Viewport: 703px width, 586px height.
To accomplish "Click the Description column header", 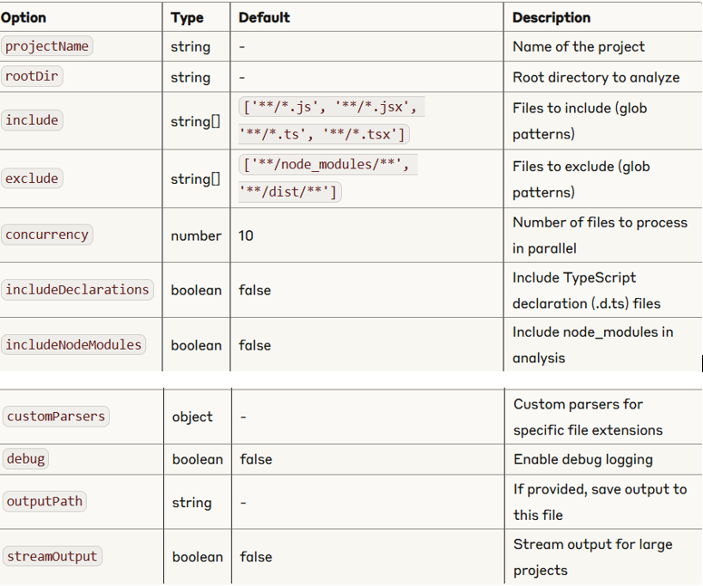I will [x=552, y=18].
